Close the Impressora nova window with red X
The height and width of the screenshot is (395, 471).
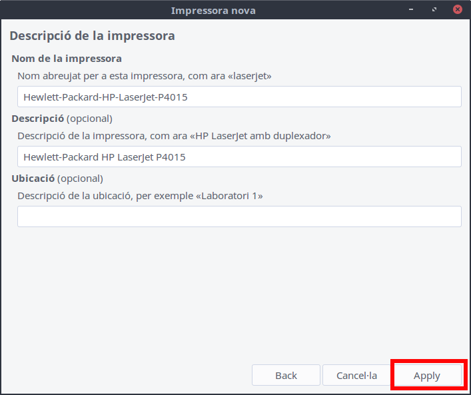coord(457,10)
